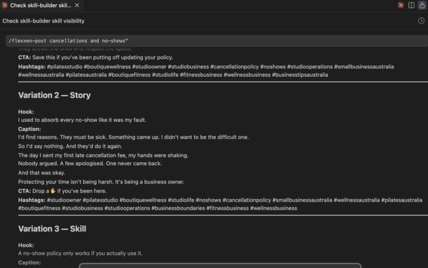This screenshot has width=428, height=268.
Task: Click the line 'And that was okay.'
Action: (x=42, y=173)
